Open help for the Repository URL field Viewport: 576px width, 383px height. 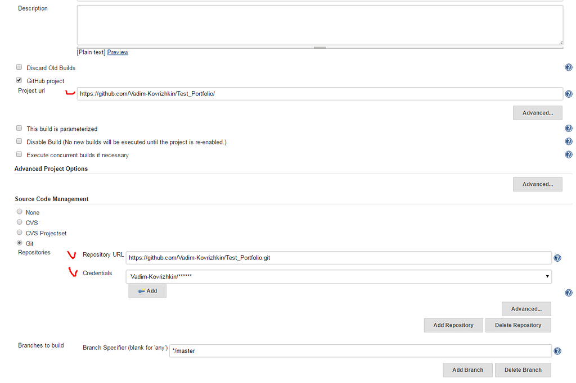[x=557, y=257]
